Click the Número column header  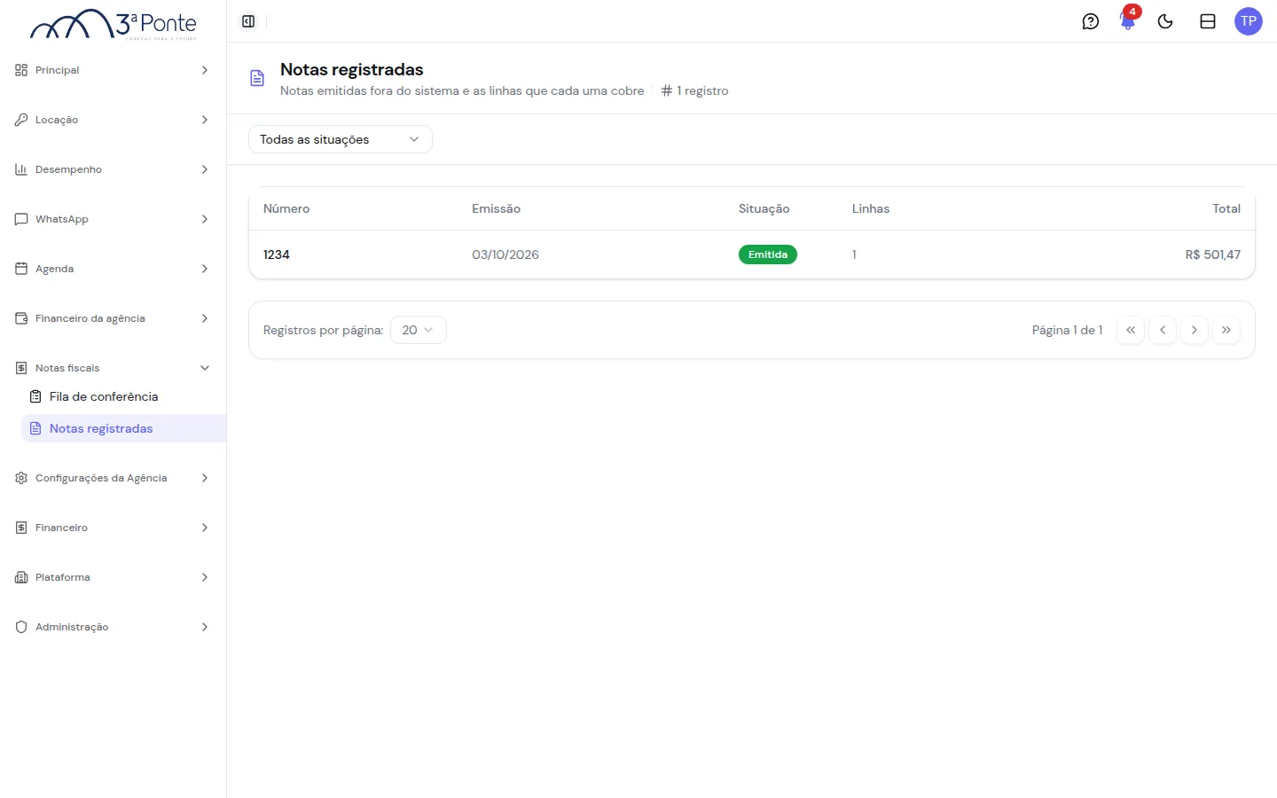(x=286, y=208)
